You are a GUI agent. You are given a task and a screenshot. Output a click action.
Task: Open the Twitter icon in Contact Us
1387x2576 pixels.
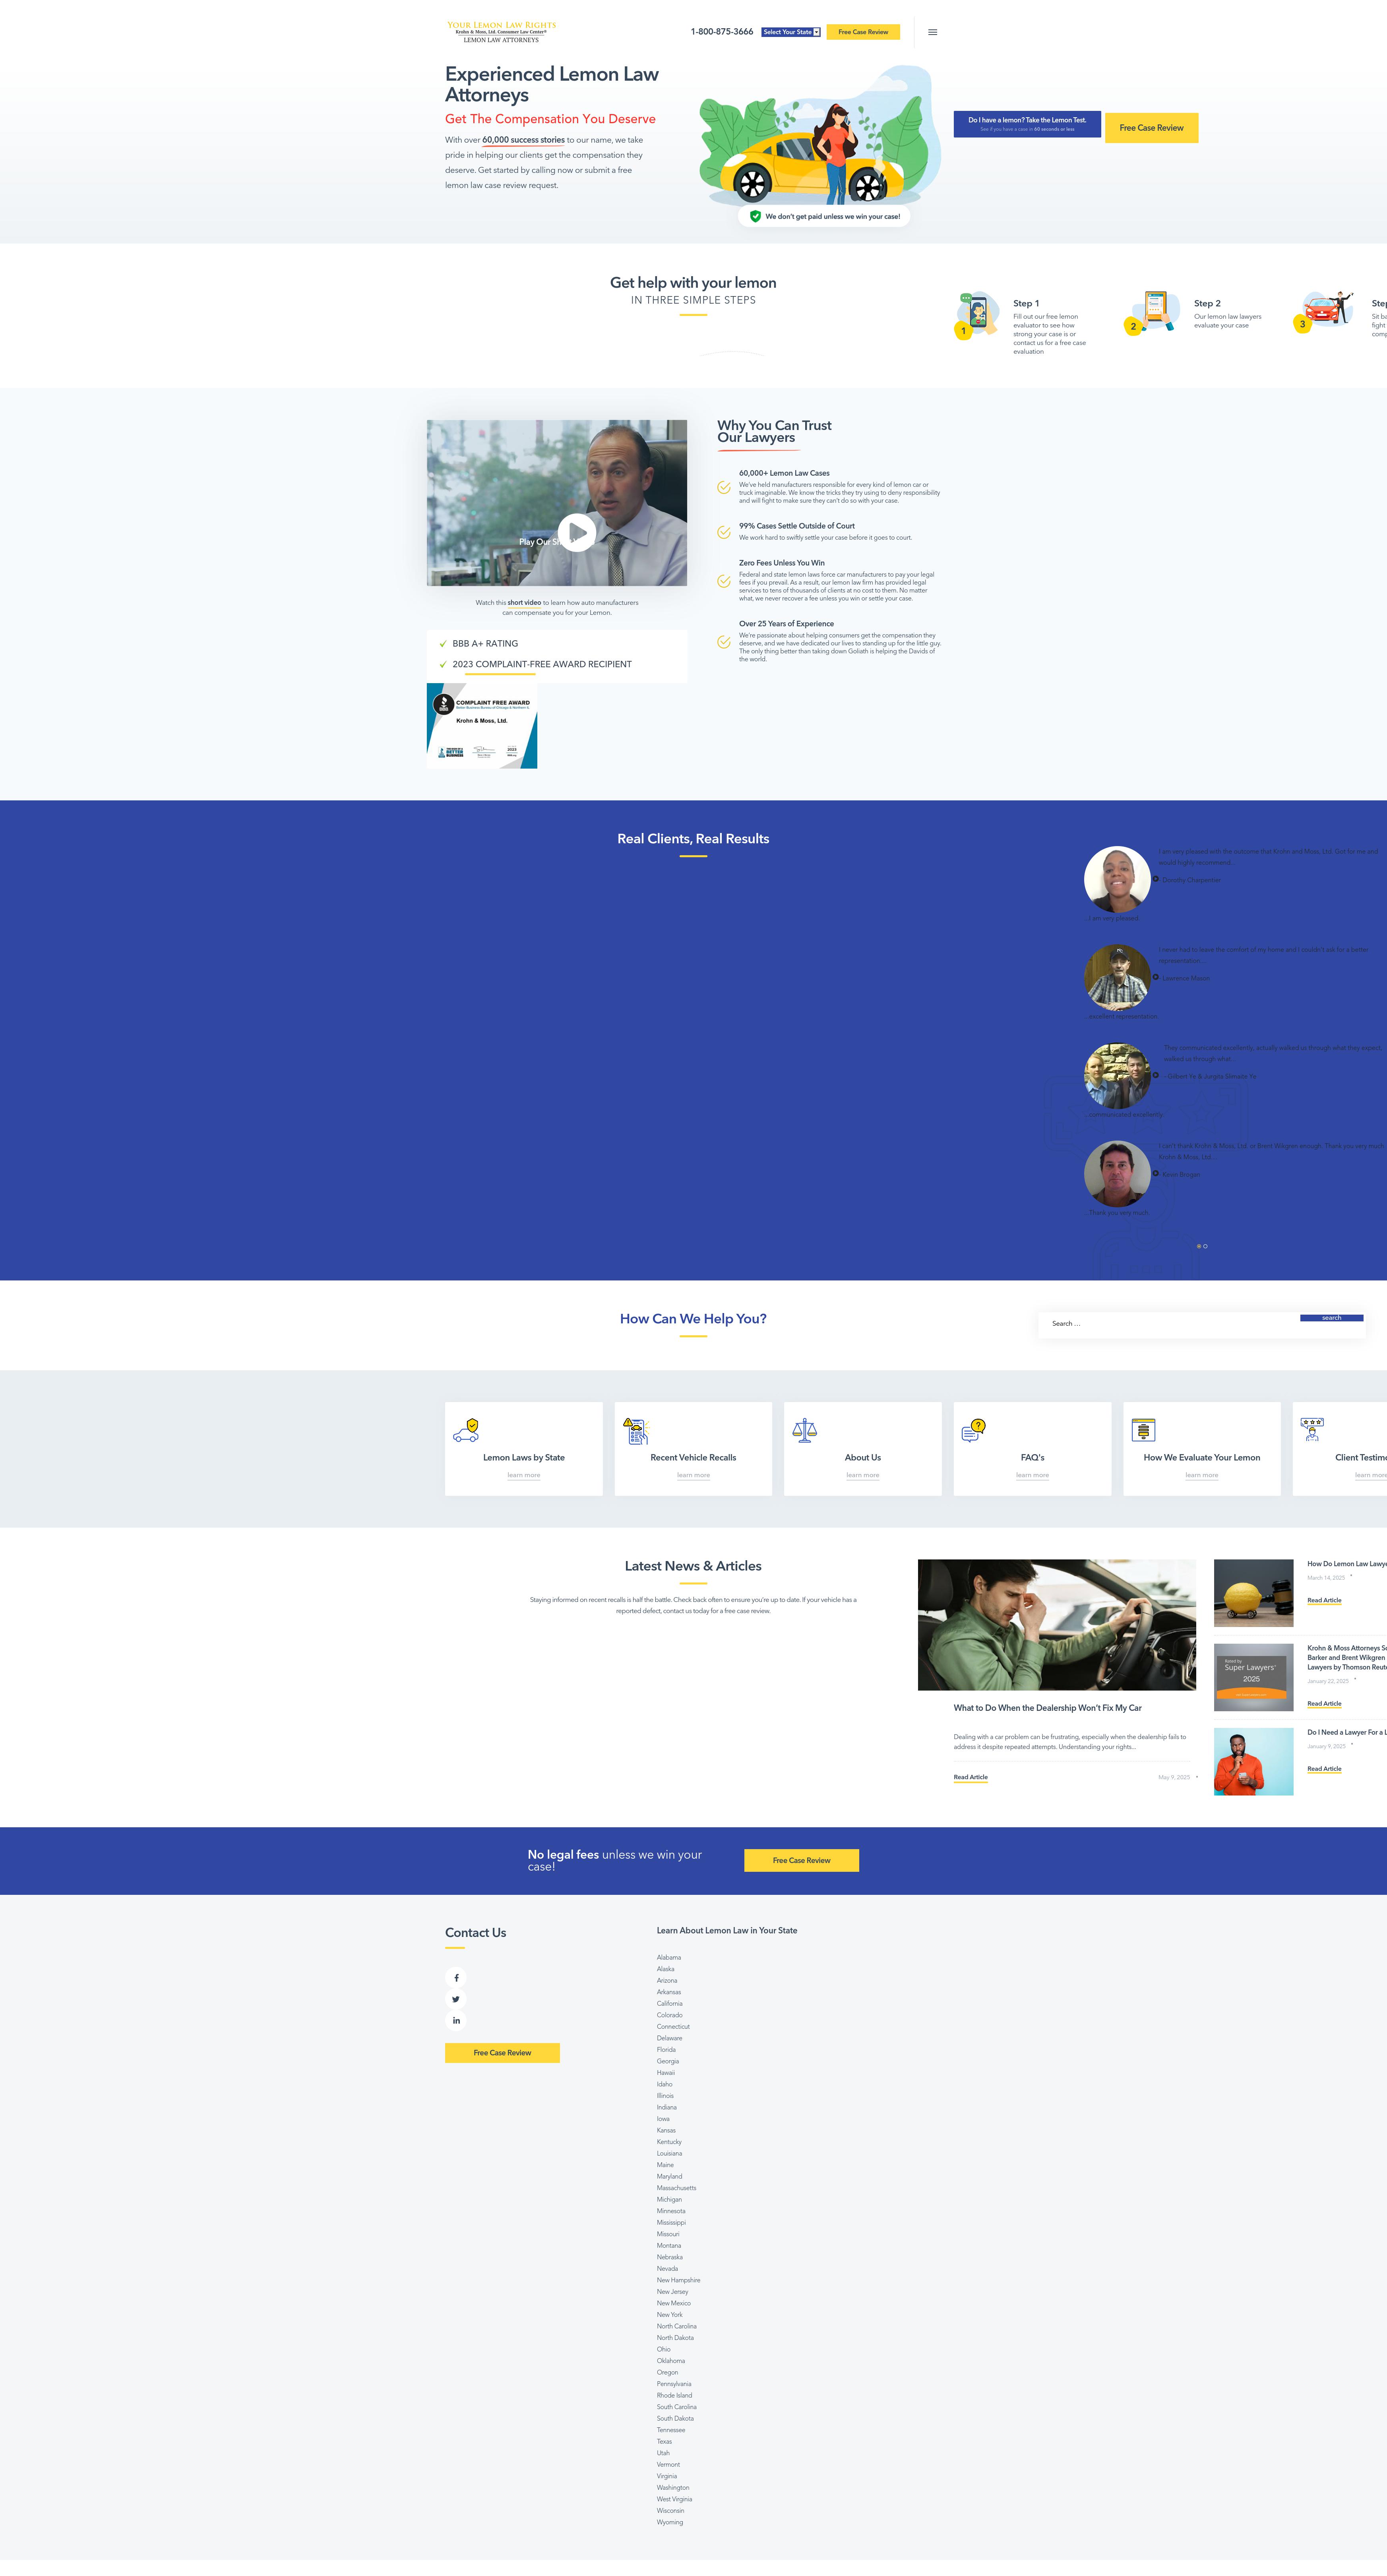456,1999
